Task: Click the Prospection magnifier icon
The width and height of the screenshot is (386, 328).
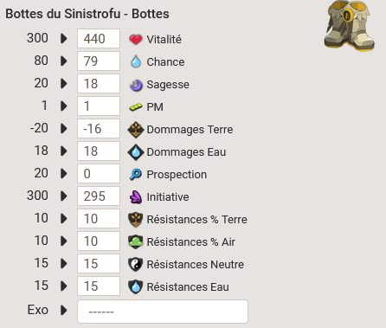Action: 136,175
